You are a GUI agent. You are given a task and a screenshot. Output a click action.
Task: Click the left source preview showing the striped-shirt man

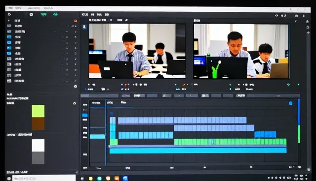point(137,51)
